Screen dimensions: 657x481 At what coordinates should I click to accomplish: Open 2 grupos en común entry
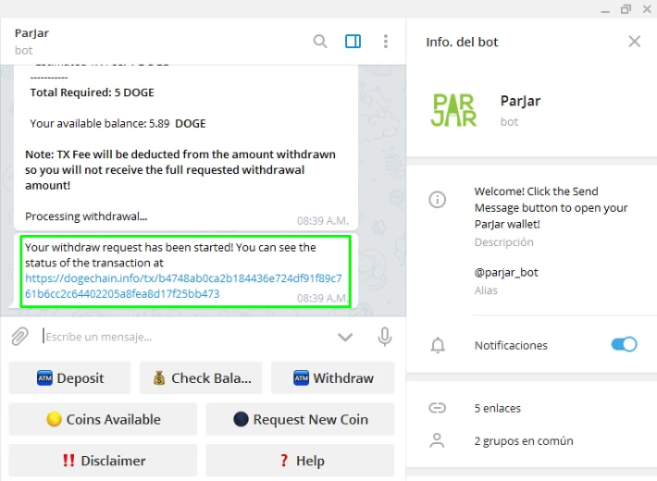524,441
